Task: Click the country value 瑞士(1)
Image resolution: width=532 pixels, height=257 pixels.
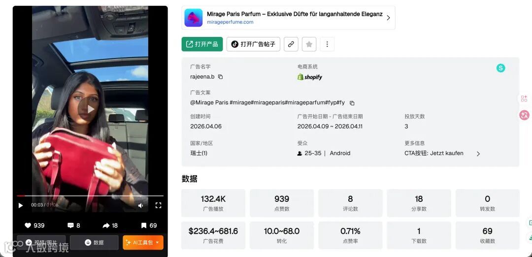Action: click(x=199, y=153)
